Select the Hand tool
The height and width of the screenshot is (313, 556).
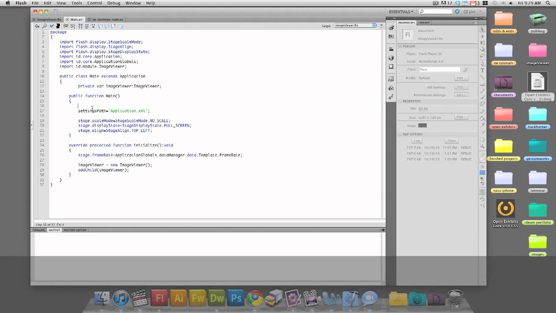point(482,139)
